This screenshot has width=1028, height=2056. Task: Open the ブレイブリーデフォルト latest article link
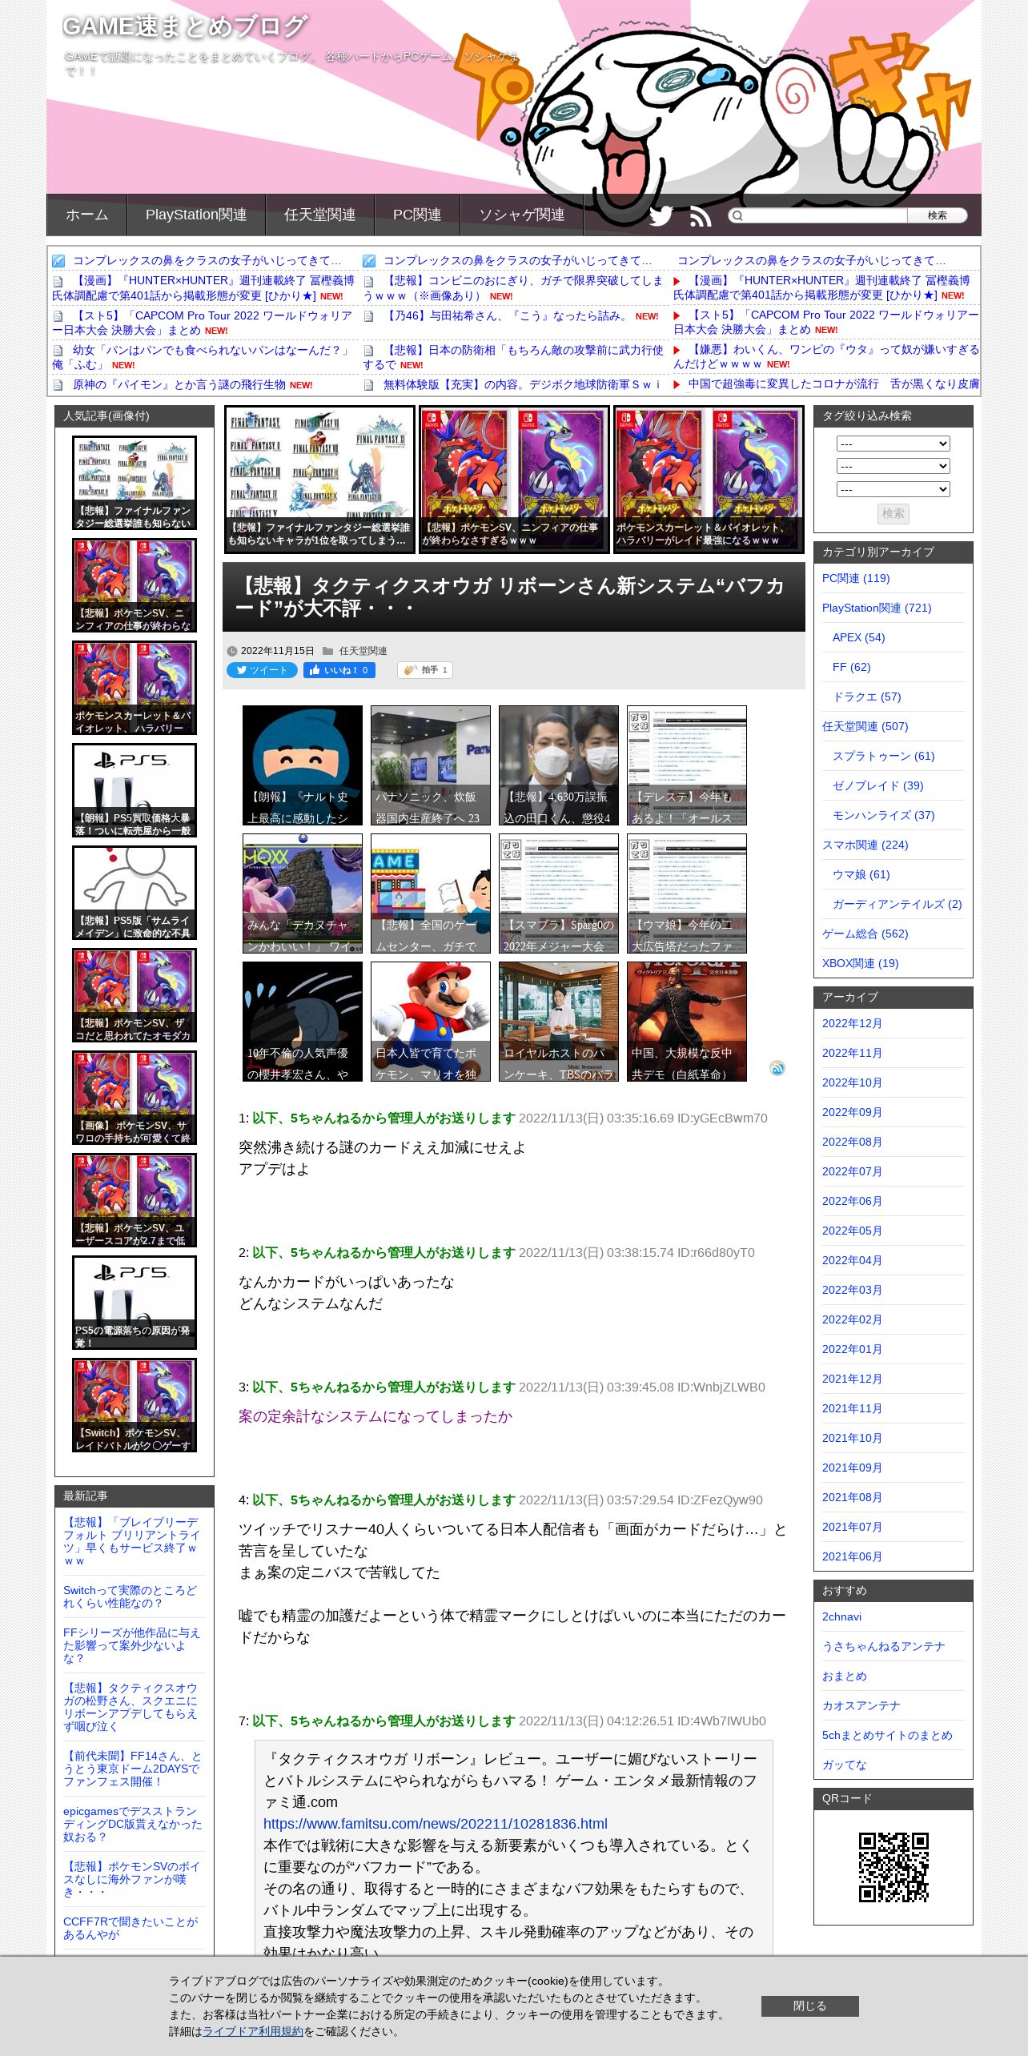[131, 1541]
